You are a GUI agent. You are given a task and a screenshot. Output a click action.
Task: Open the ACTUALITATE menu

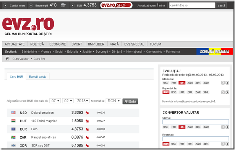click(15, 44)
